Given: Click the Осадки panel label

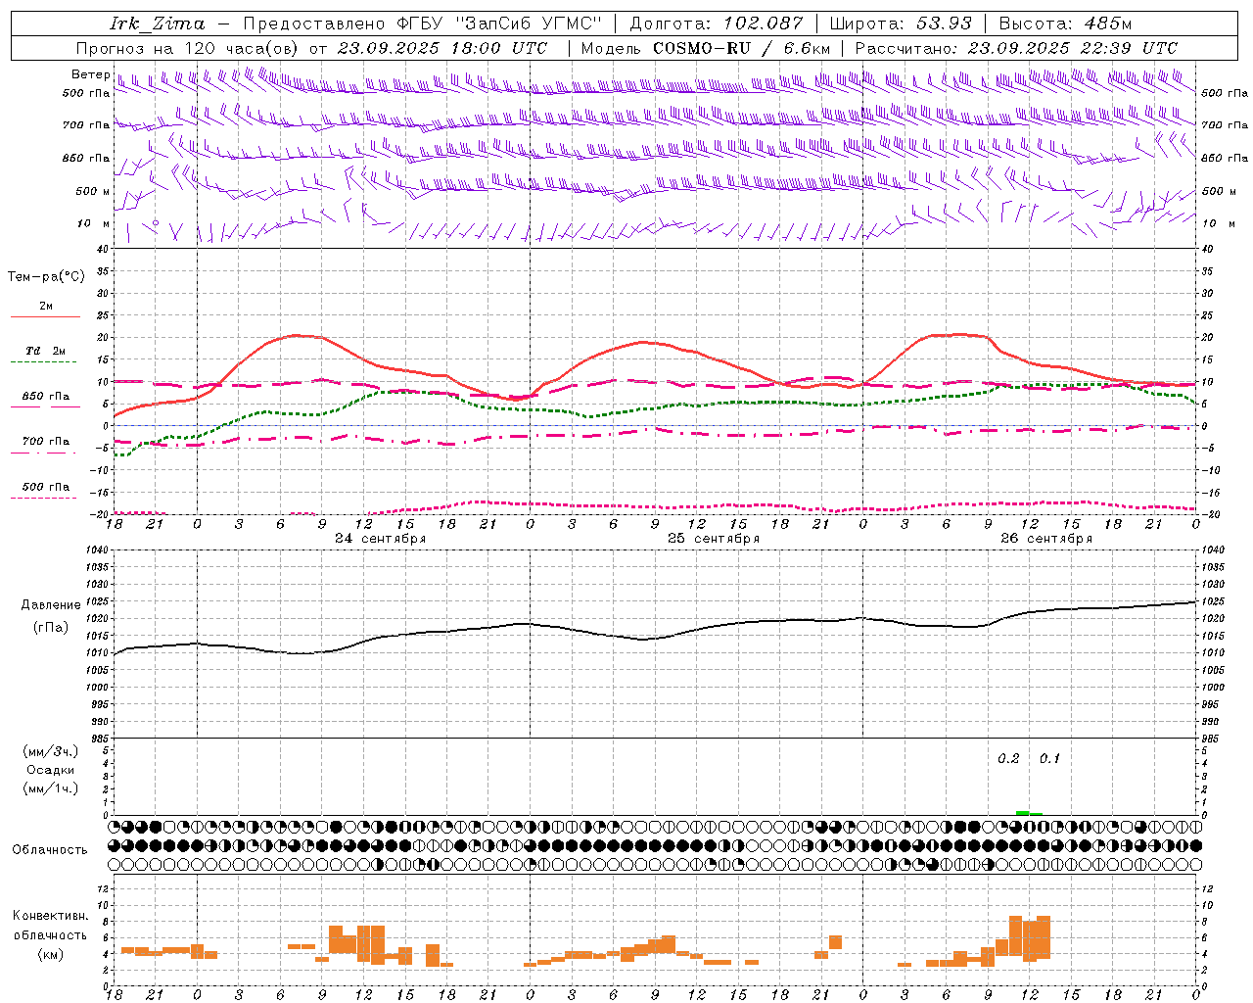Looking at the screenshot, I should pos(51,770).
